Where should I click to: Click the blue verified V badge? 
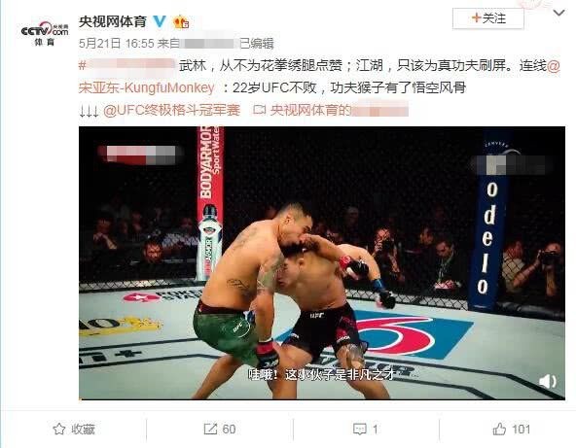pos(159,21)
